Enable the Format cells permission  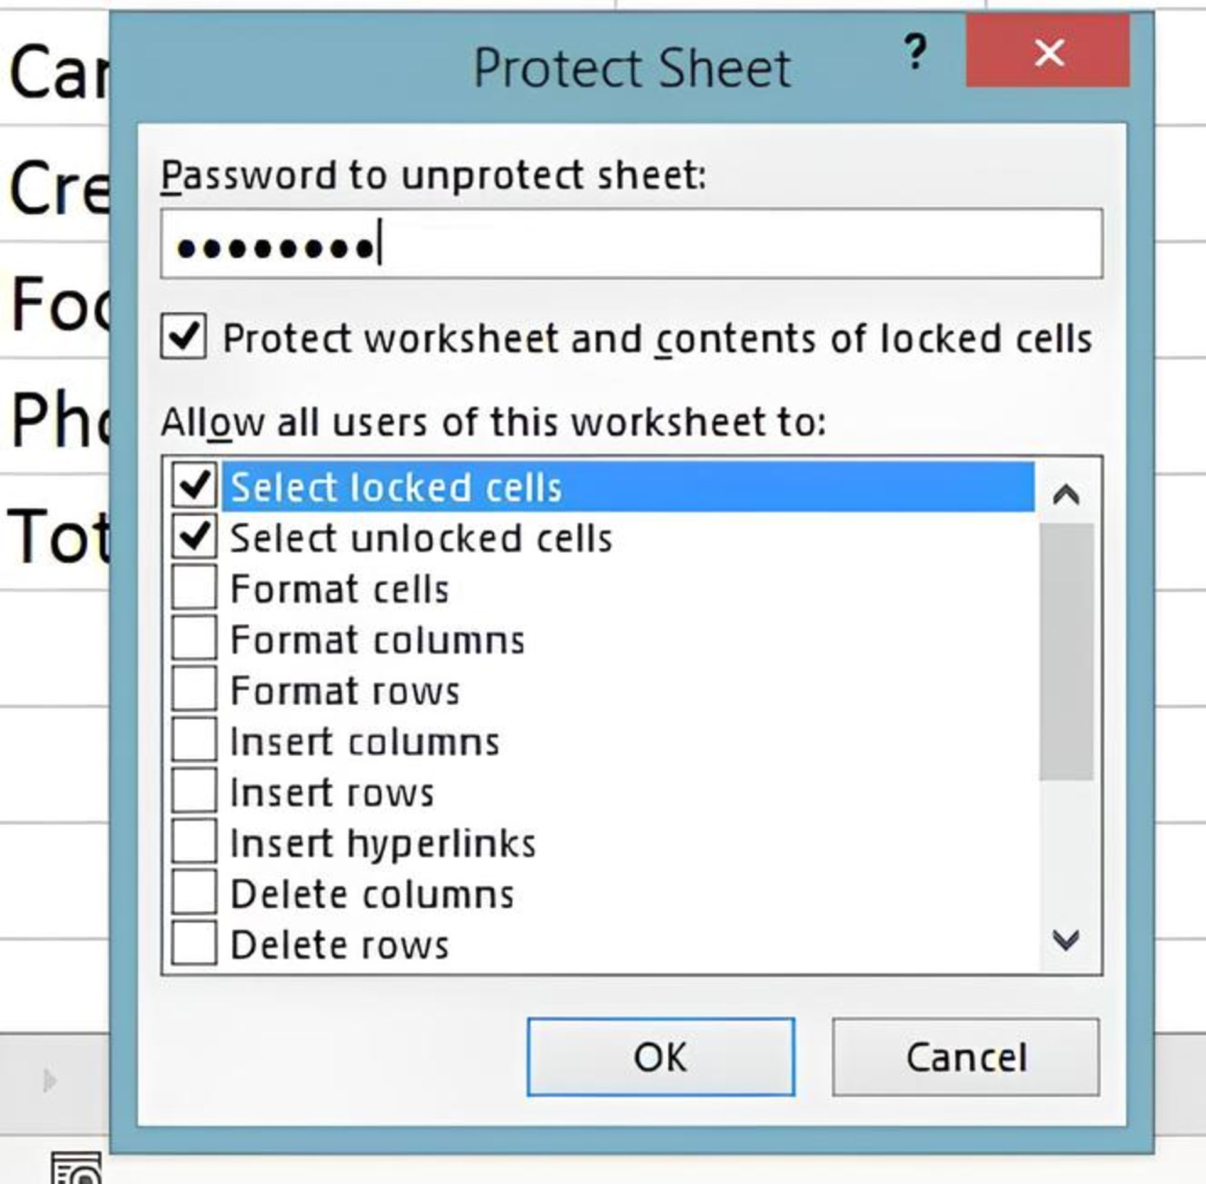(x=194, y=587)
